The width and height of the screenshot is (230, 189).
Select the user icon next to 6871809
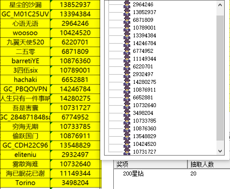pos(127,20)
